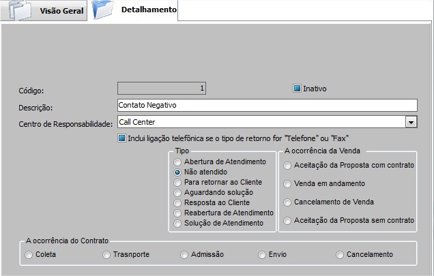Select Reabertura de Atendimento radio button

(178, 213)
